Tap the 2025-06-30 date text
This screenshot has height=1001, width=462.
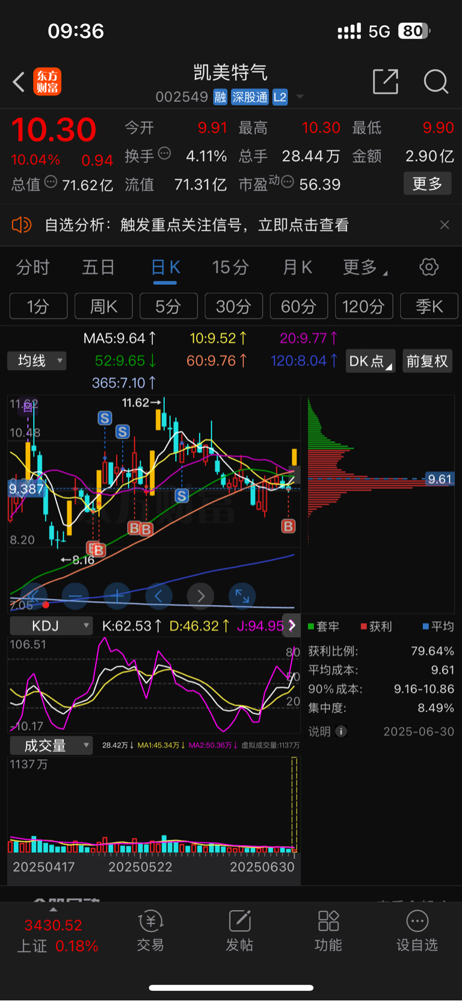[x=419, y=731]
